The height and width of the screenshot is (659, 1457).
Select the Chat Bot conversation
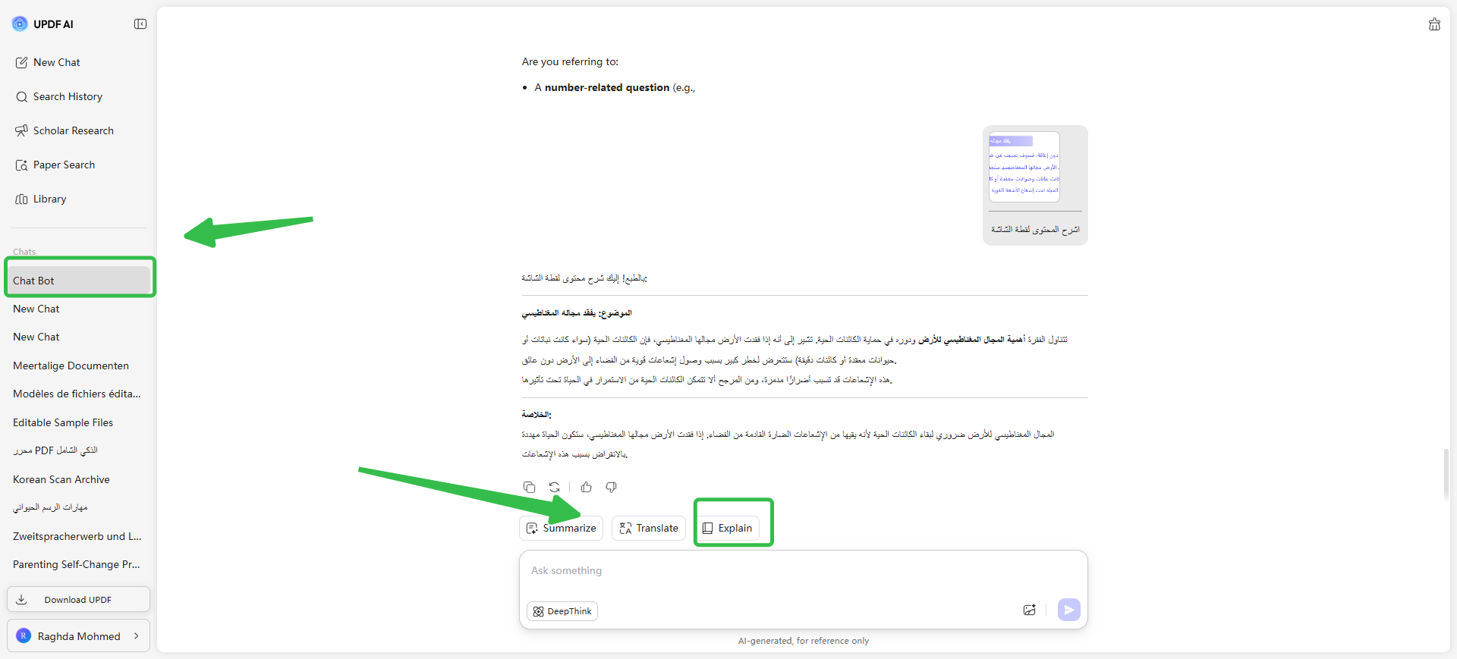[x=80, y=281]
